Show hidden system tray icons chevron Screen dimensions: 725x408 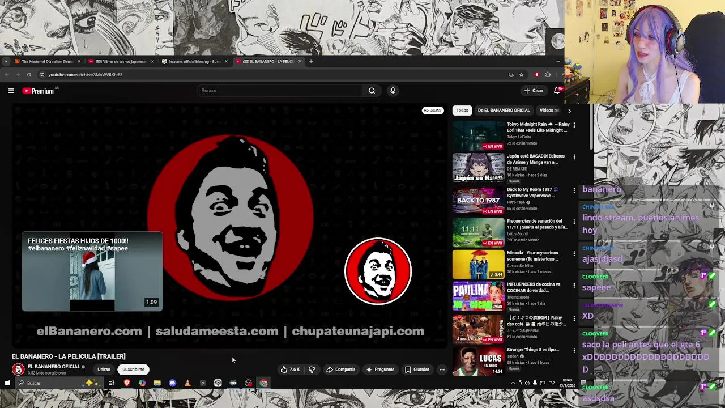tap(513, 383)
